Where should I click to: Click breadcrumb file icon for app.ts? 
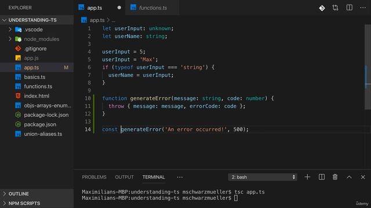pos(84,20)
